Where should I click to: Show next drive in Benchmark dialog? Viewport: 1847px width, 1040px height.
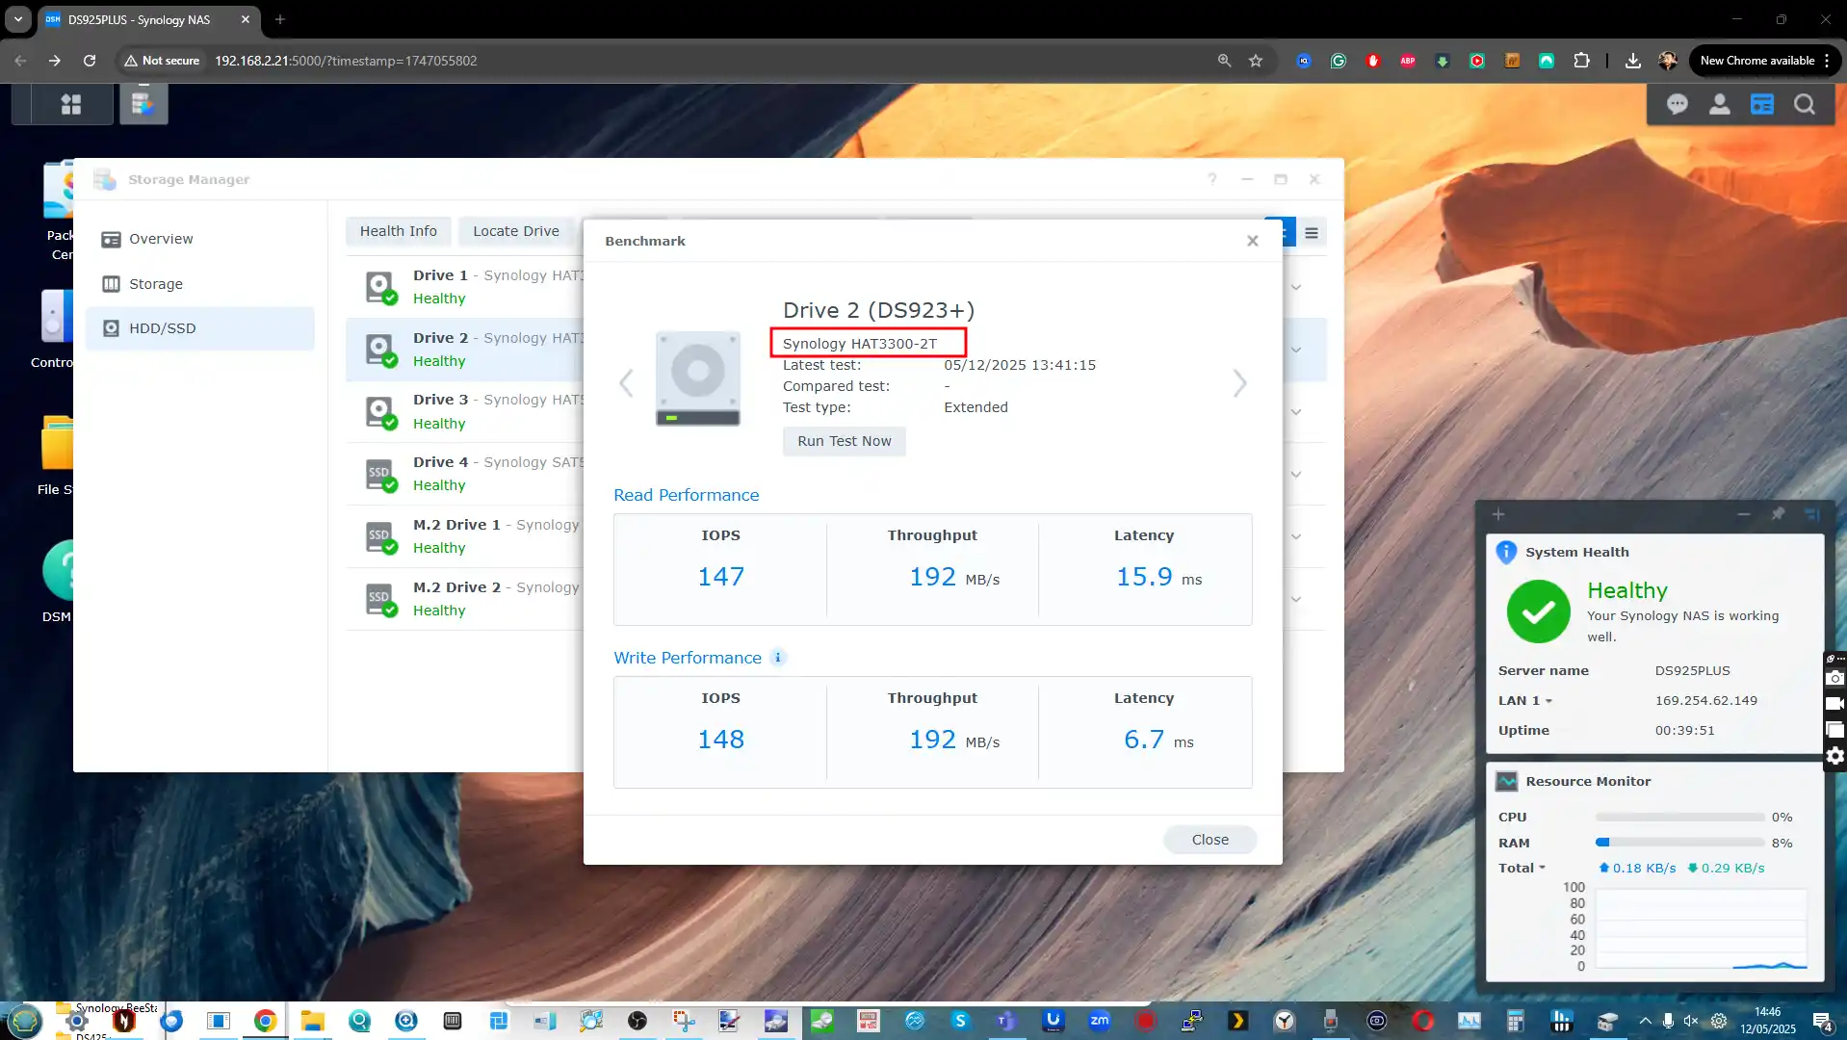coord(1239,383)
